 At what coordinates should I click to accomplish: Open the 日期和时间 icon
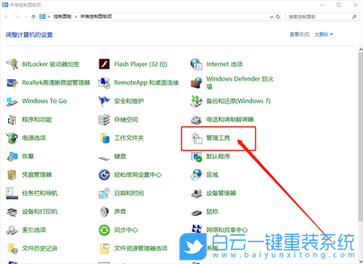[x=104, y=194]
